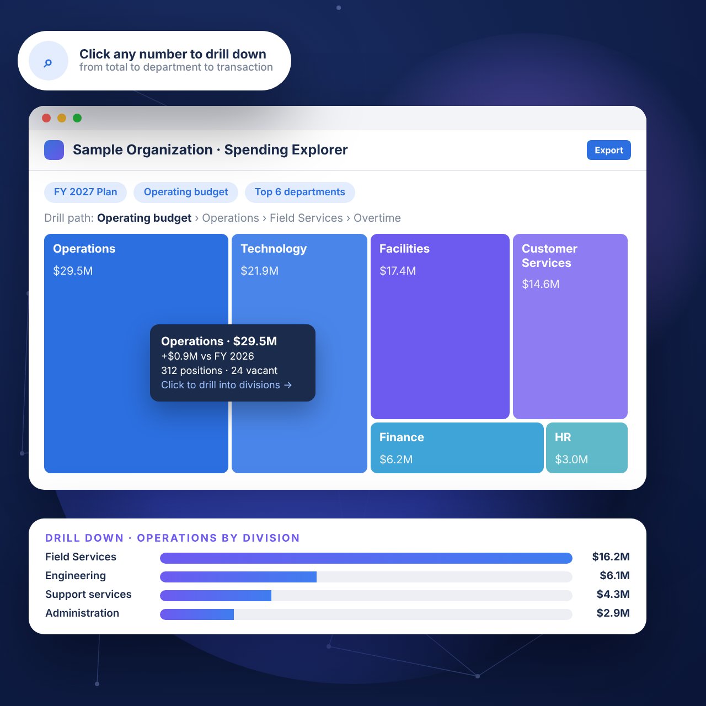This screenshot has width=706, height=706.
Task: Click the $2.9M Administration value
Action: tap(613, 613)
